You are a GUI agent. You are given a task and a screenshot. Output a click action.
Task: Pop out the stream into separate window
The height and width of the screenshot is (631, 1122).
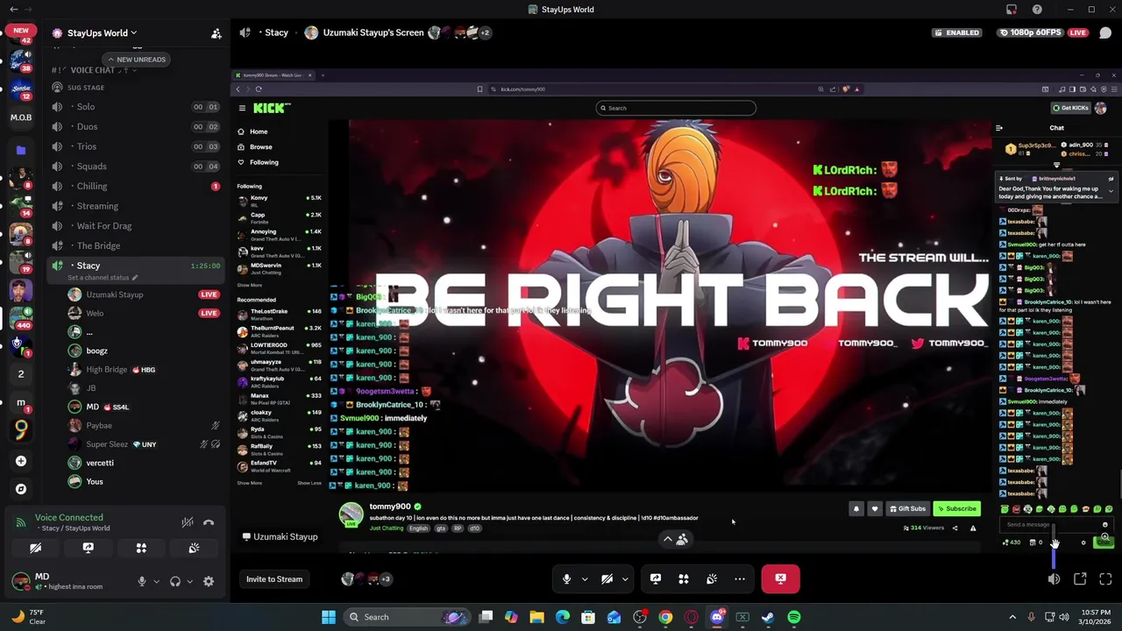(x=1080, y=578)
